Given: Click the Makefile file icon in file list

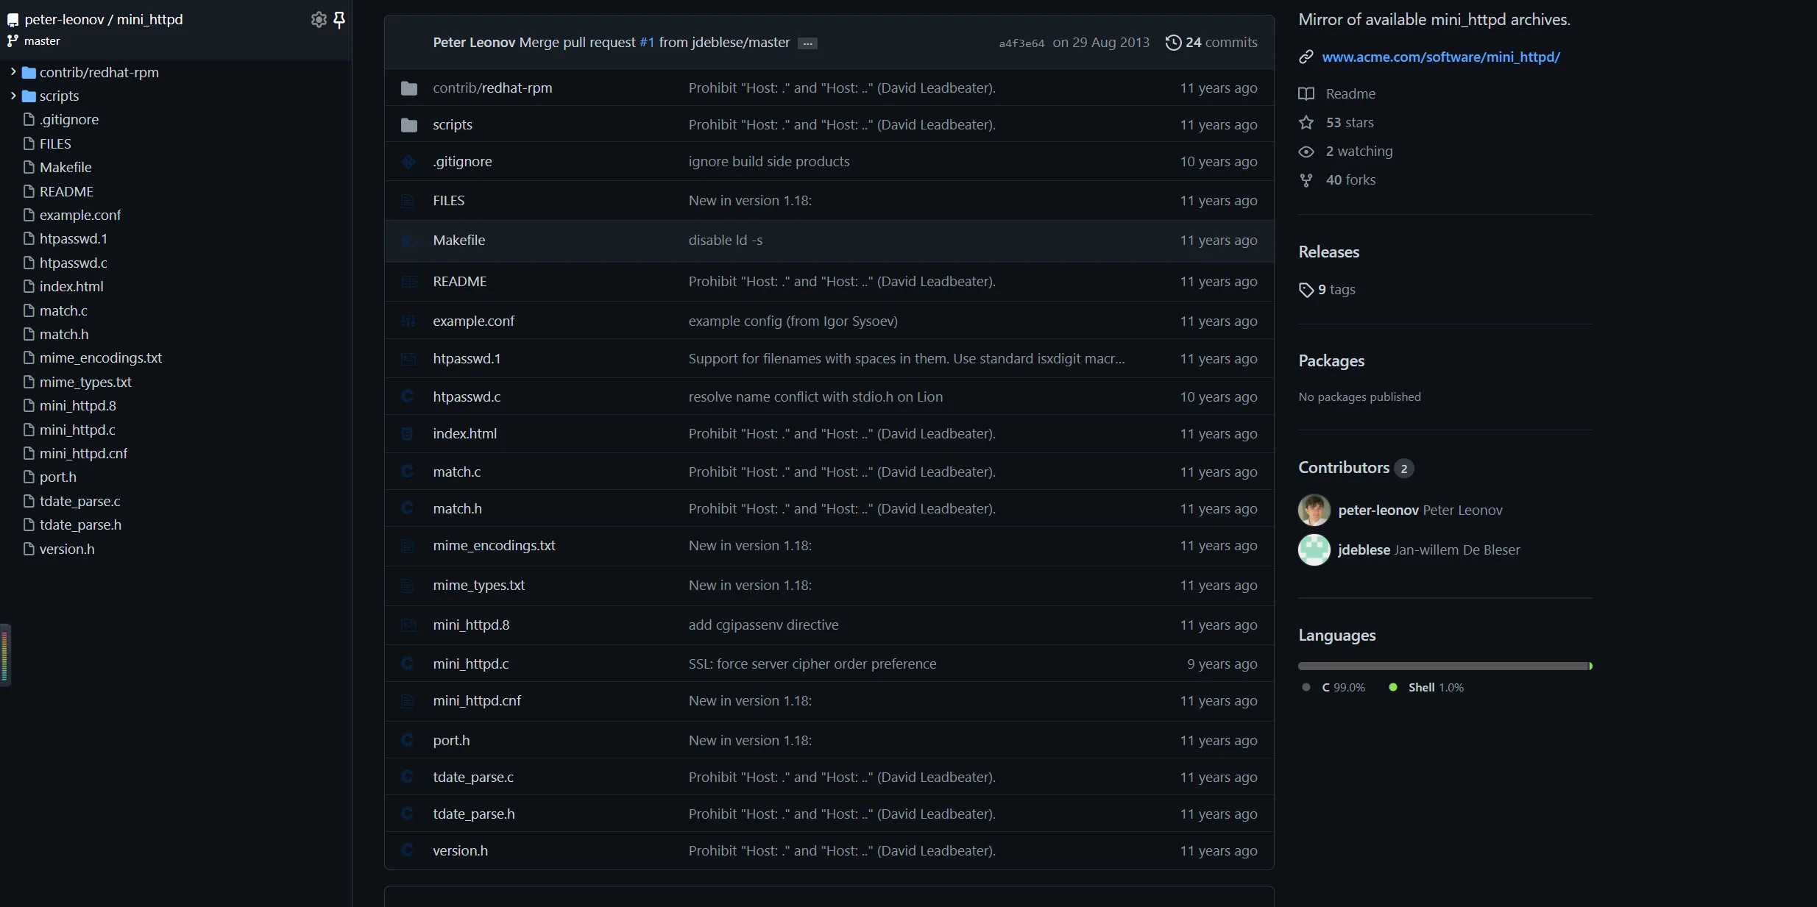Looking at the screenshot, I should click(408, 241).
